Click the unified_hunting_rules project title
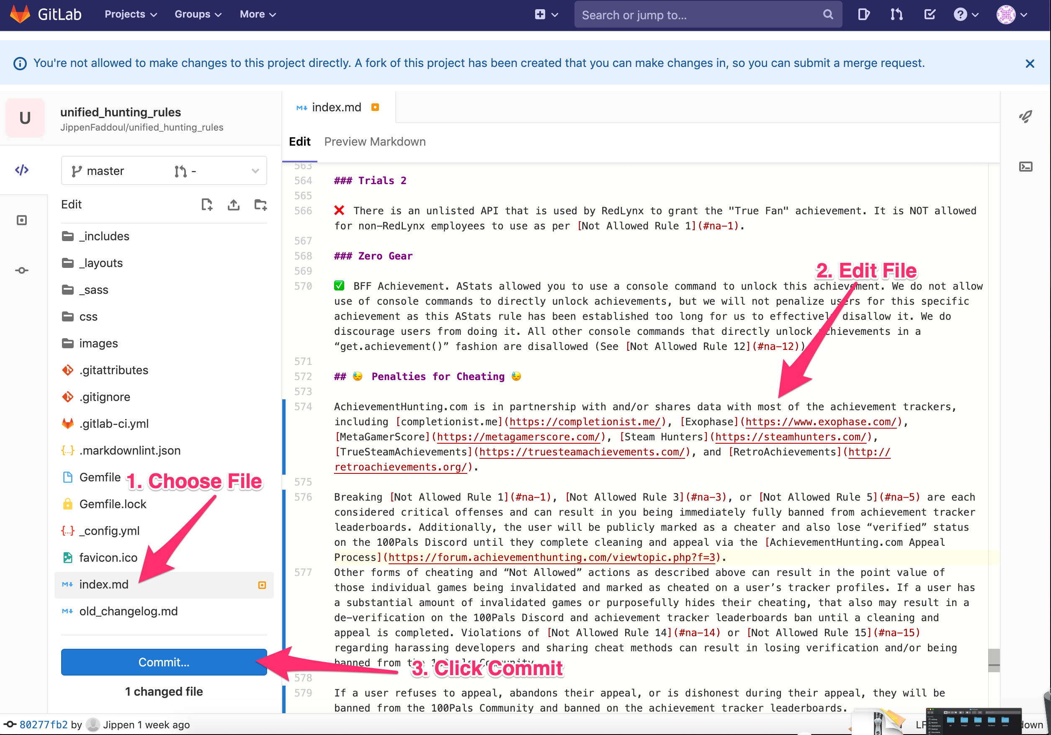Screen dimensions: 1051x735 point(121,112)
